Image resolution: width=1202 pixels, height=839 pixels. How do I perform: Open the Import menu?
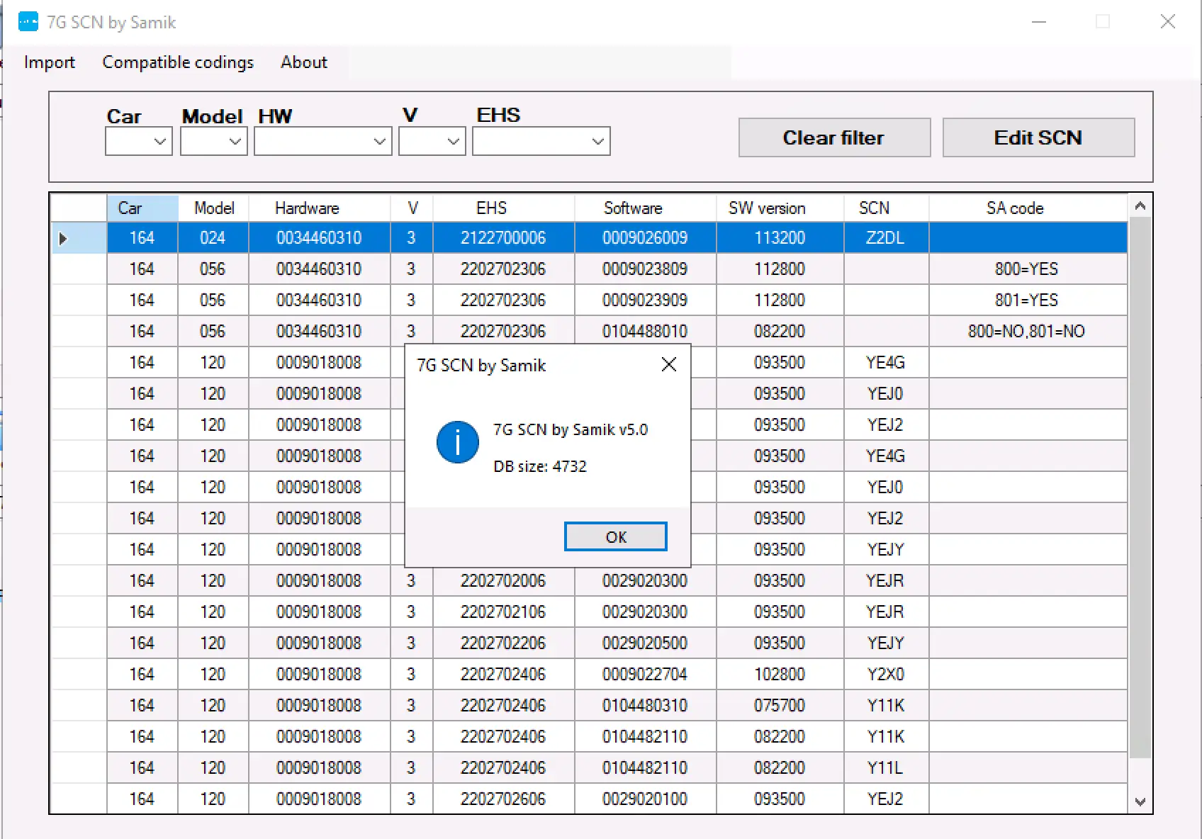pos(50,62)
